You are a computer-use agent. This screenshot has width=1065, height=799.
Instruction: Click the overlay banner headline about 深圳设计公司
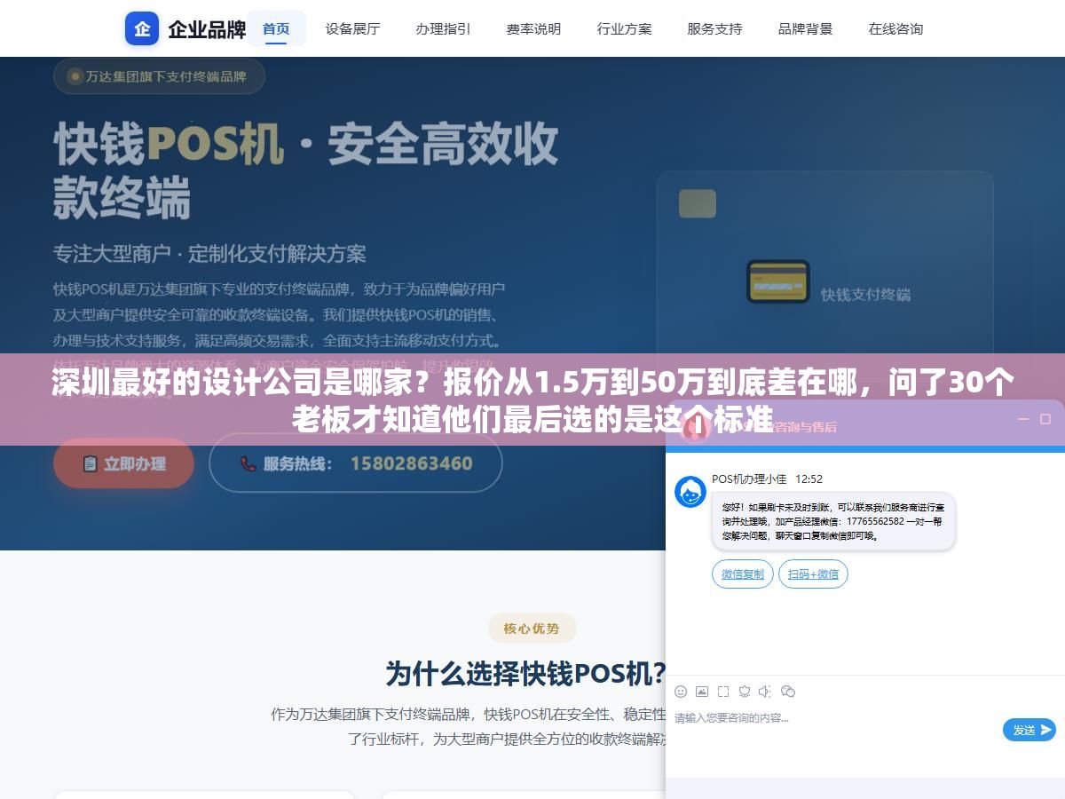tap(532, 400)
